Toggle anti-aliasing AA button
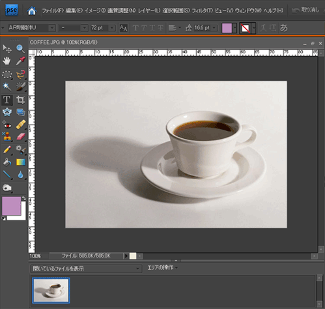This screenshot has height=309, width=325. coord(123,28)
